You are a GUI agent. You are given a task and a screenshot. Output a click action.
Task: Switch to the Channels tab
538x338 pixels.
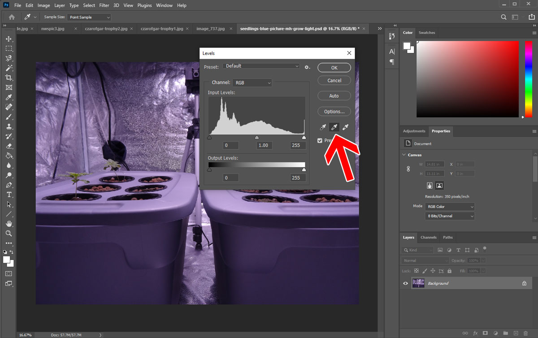[428, 237]
